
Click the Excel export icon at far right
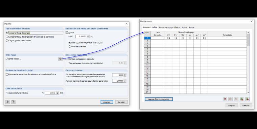coord(247,99)
